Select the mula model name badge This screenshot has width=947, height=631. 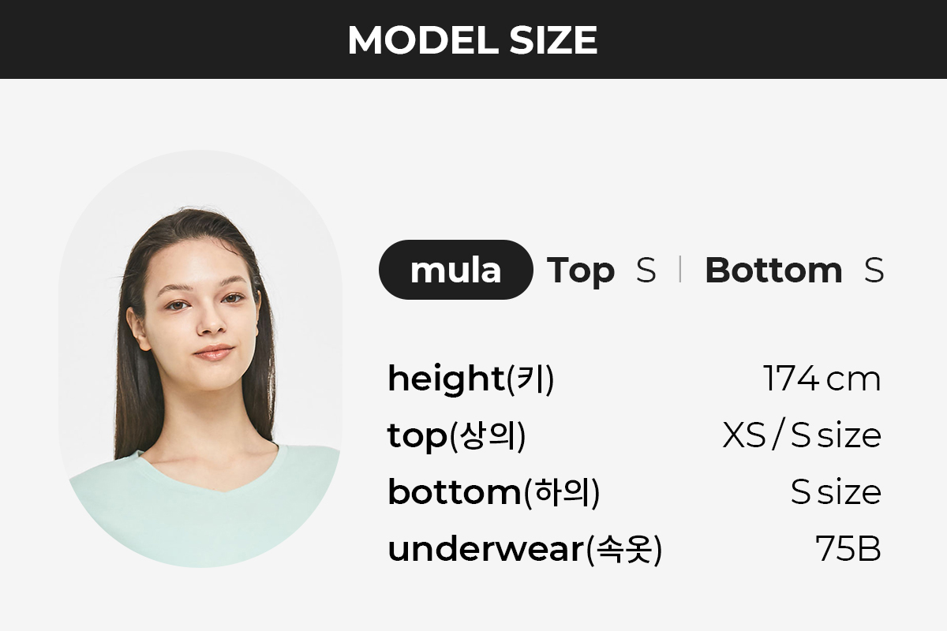(456, 270)
